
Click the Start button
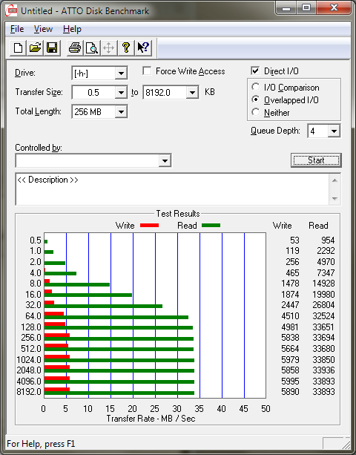tap(316, 160)
